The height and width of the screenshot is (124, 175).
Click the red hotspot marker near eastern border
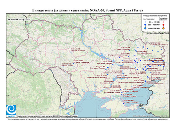[x=163, y=61]
